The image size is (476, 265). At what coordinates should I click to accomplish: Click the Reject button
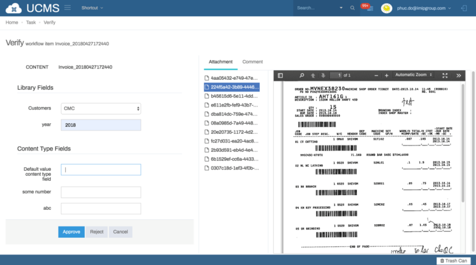(x=96, y=232)
